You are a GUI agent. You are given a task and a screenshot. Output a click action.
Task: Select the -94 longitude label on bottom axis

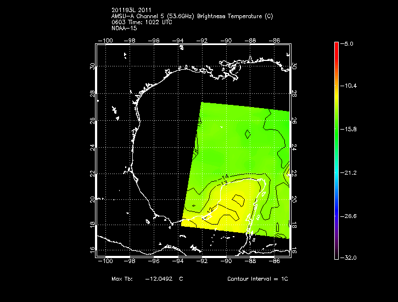click(x=178, y=261)
